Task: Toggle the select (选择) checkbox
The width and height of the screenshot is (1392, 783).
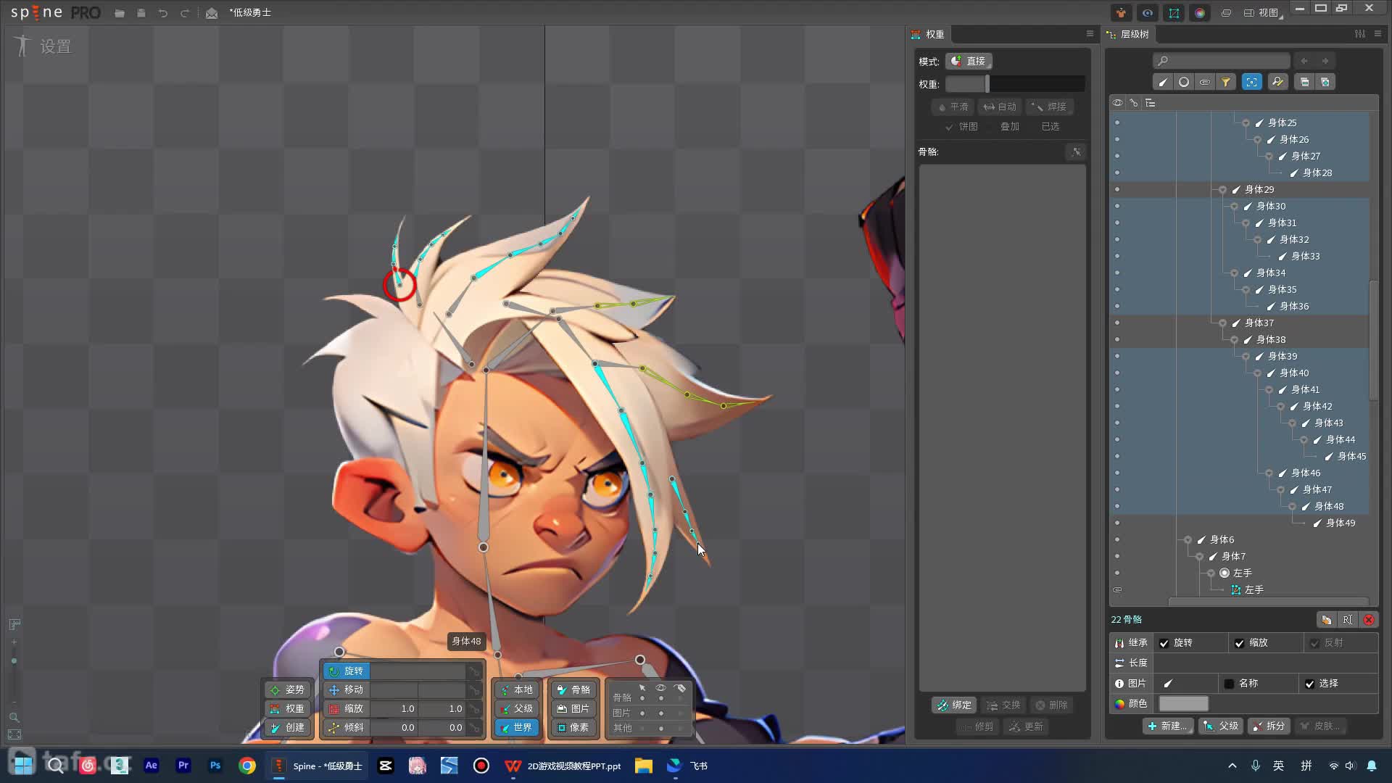Action: pyautogui.click(x=1309, y=684)
